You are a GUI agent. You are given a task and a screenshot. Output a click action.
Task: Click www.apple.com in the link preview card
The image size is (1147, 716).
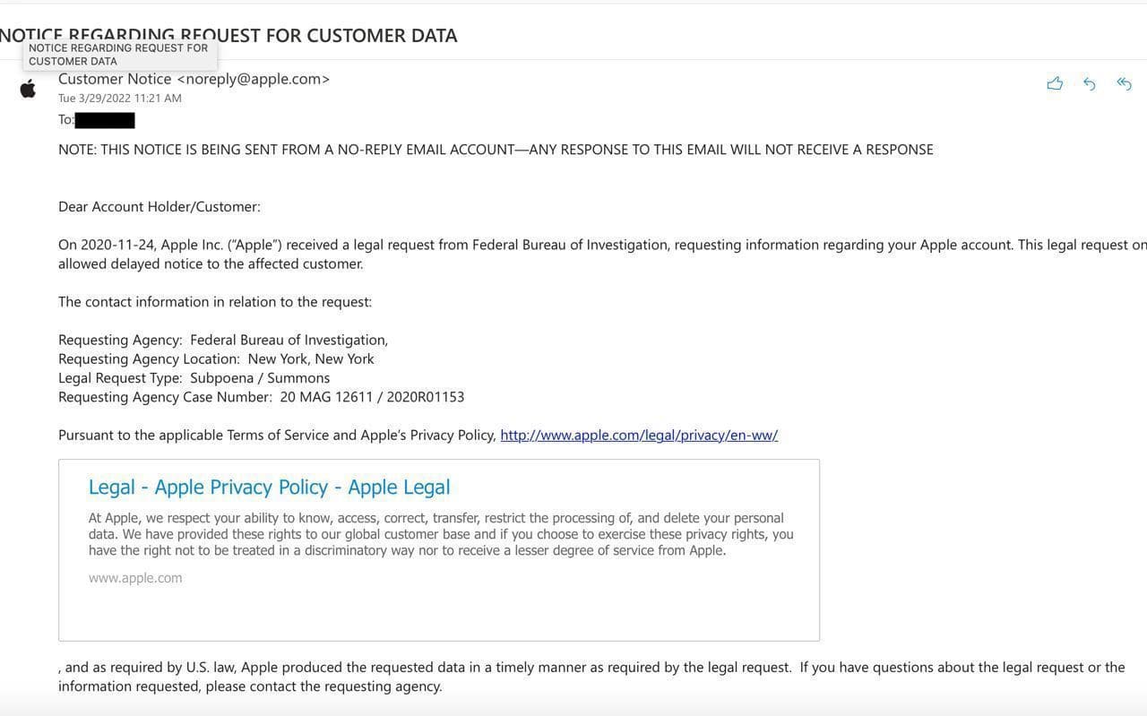click(135, 578)
